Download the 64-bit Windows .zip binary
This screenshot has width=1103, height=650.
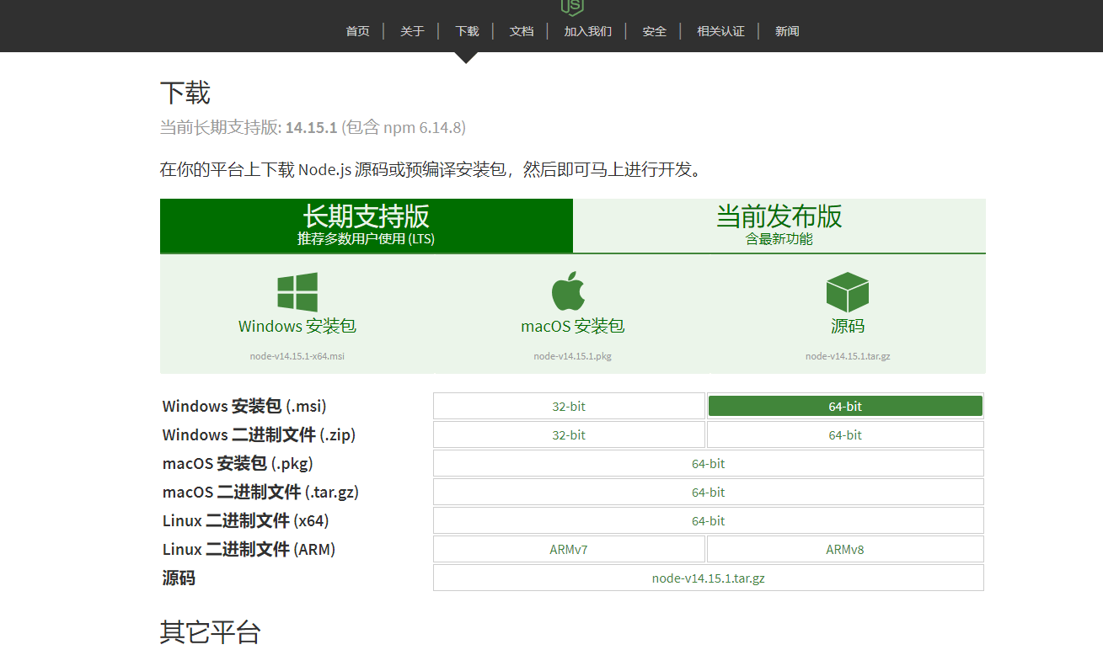(845, 434)
